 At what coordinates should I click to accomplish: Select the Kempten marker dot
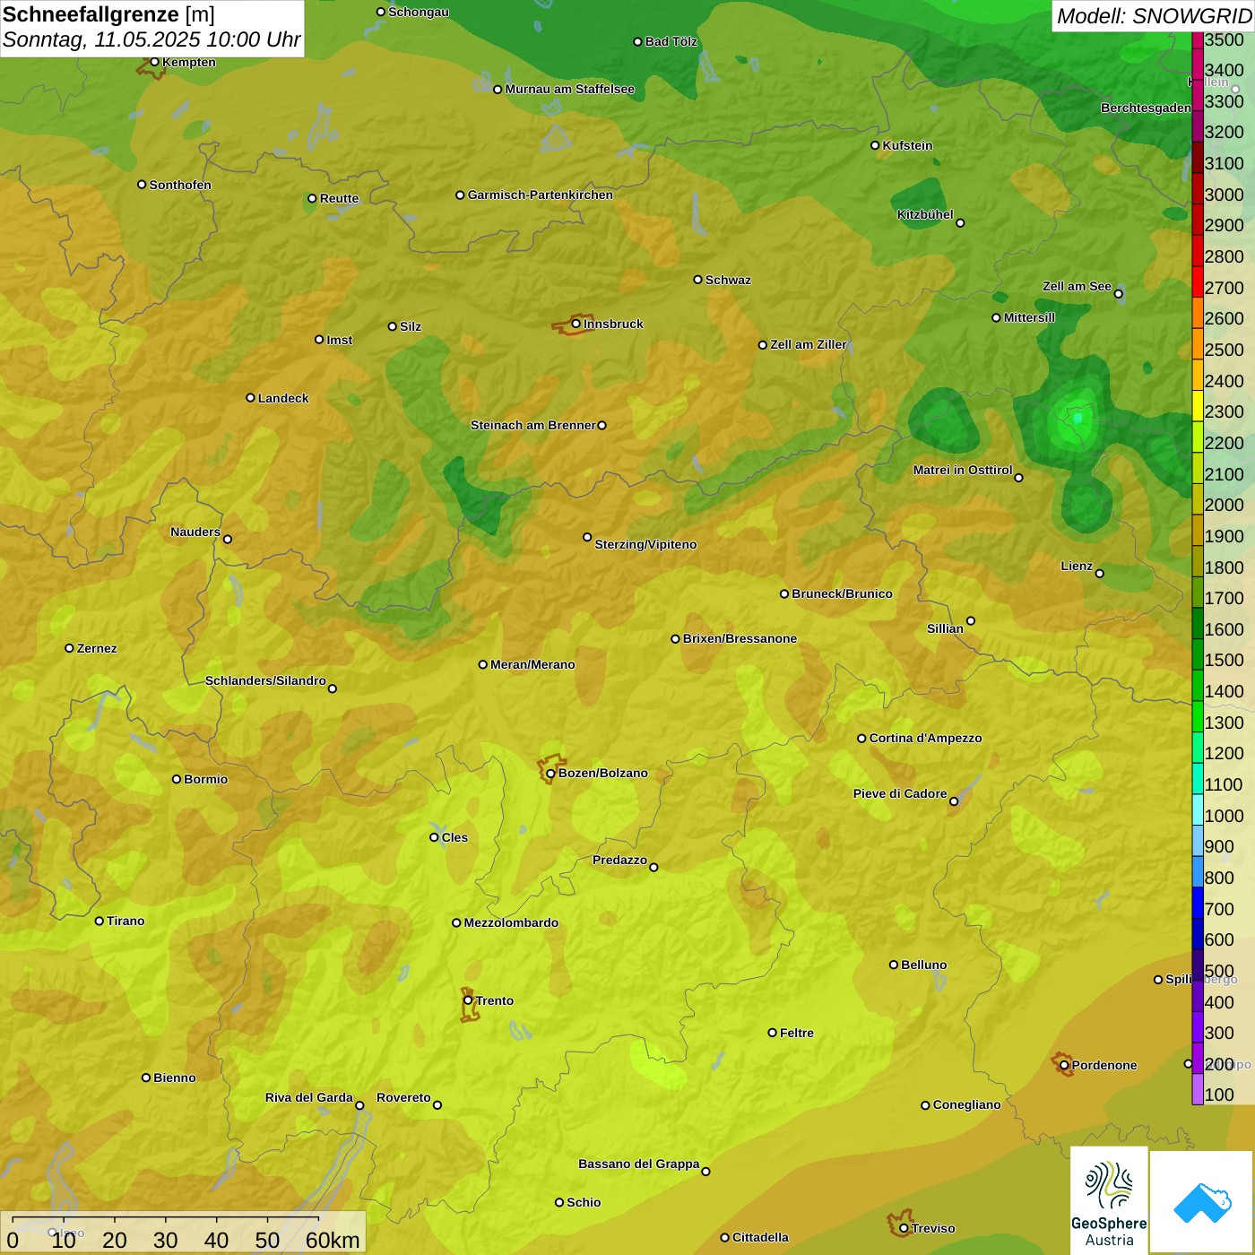tap(154, 62)
